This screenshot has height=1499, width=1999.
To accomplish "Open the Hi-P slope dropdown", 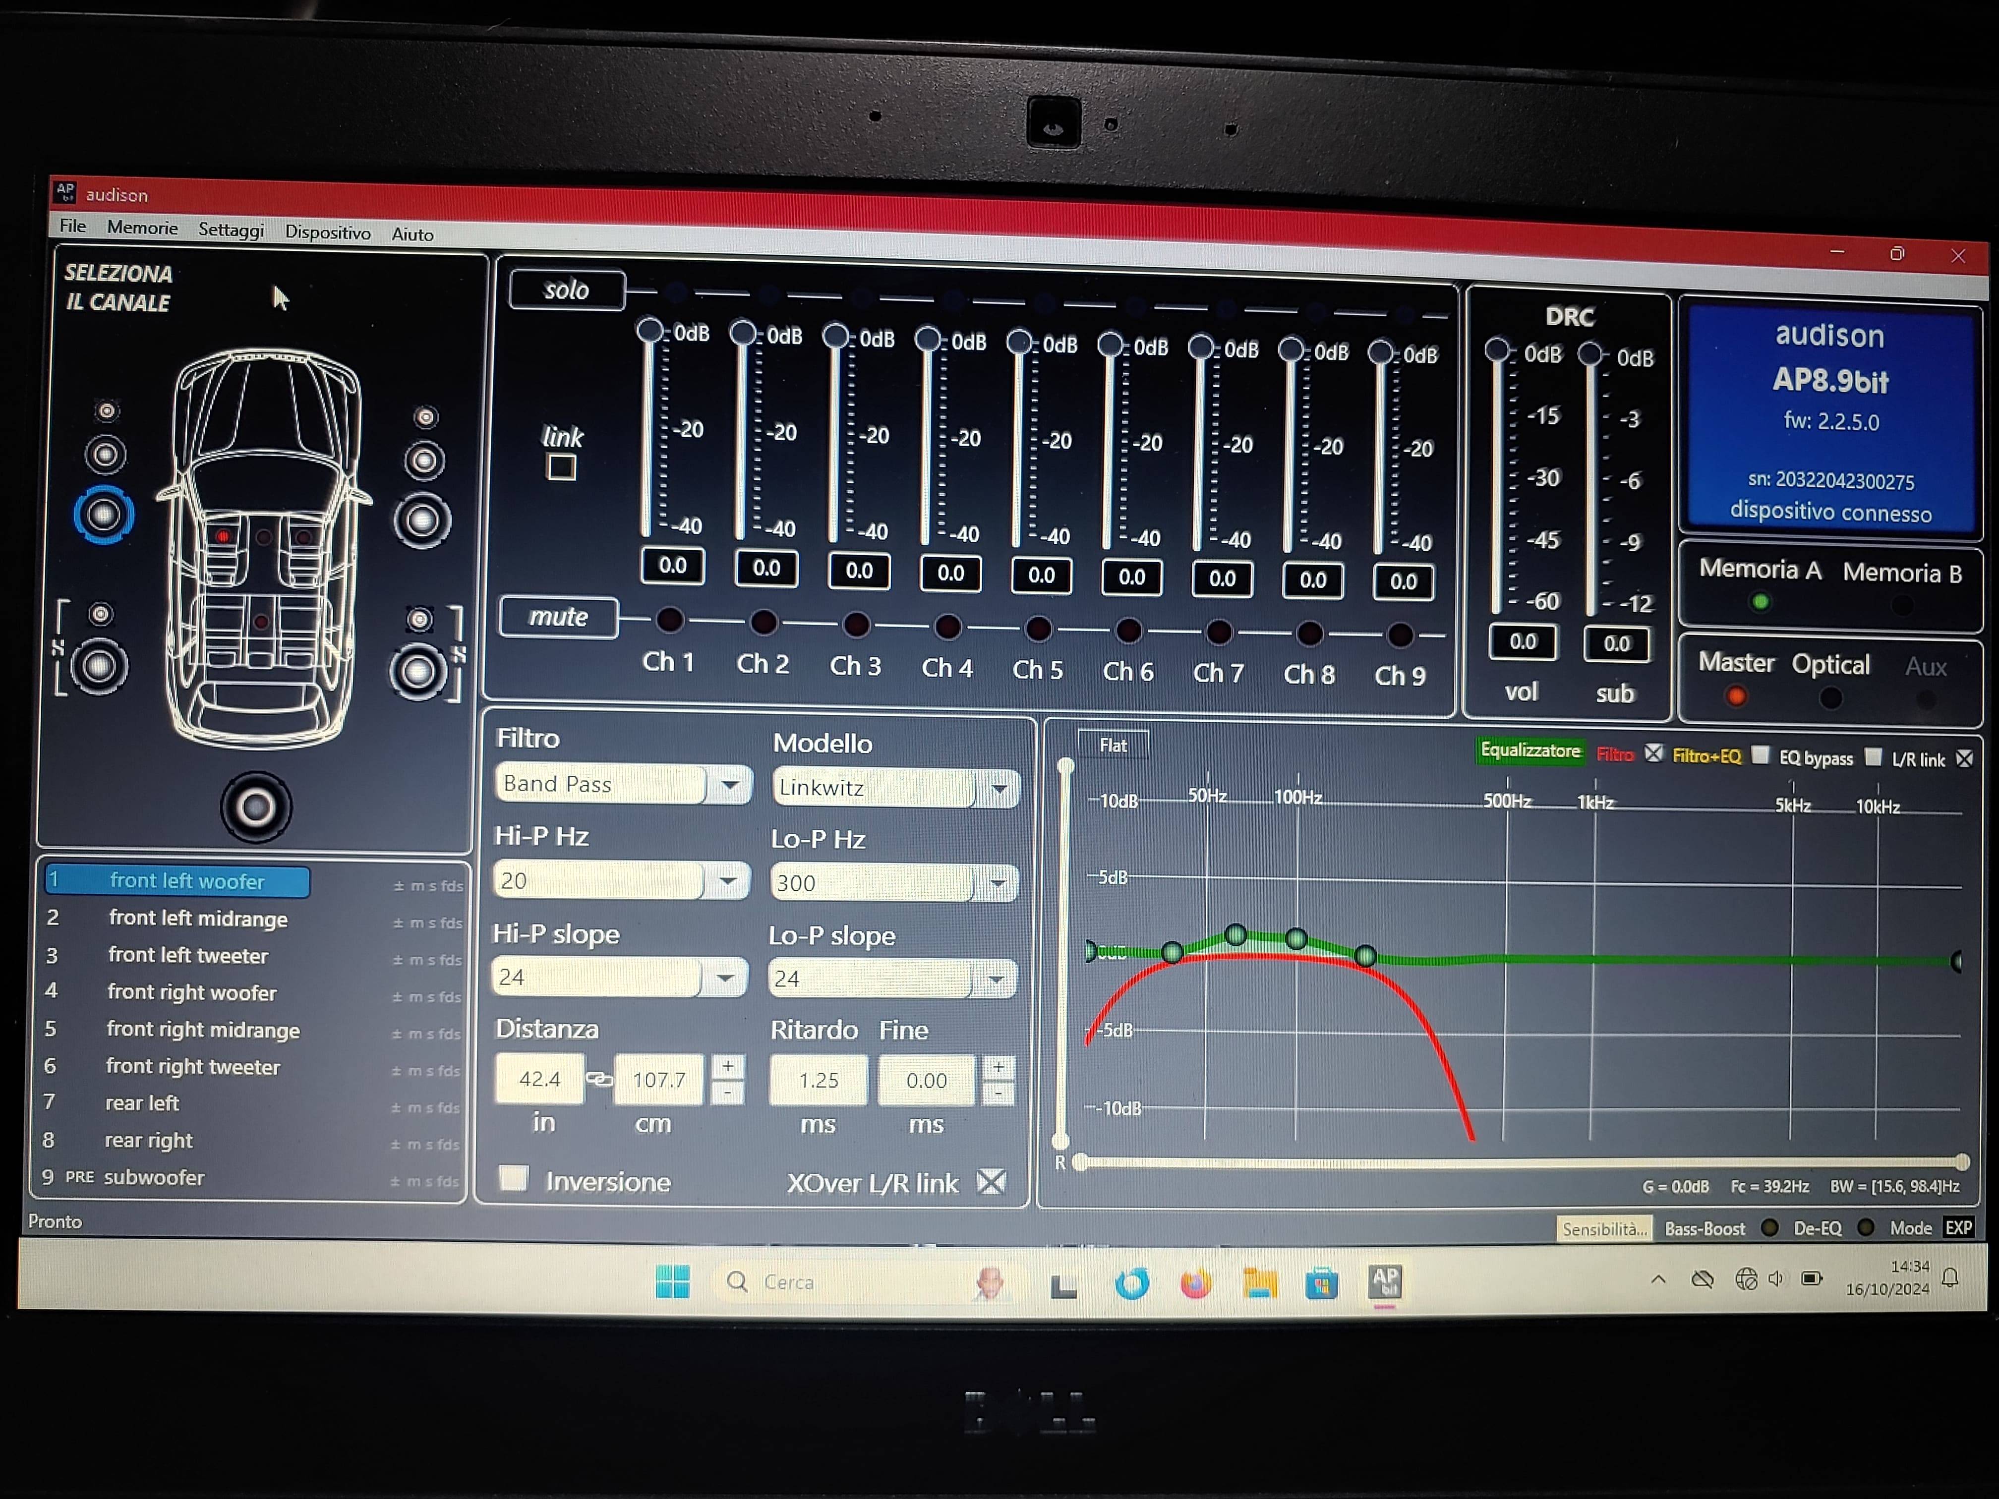I will pyautogui.click(x=725, y=978).
